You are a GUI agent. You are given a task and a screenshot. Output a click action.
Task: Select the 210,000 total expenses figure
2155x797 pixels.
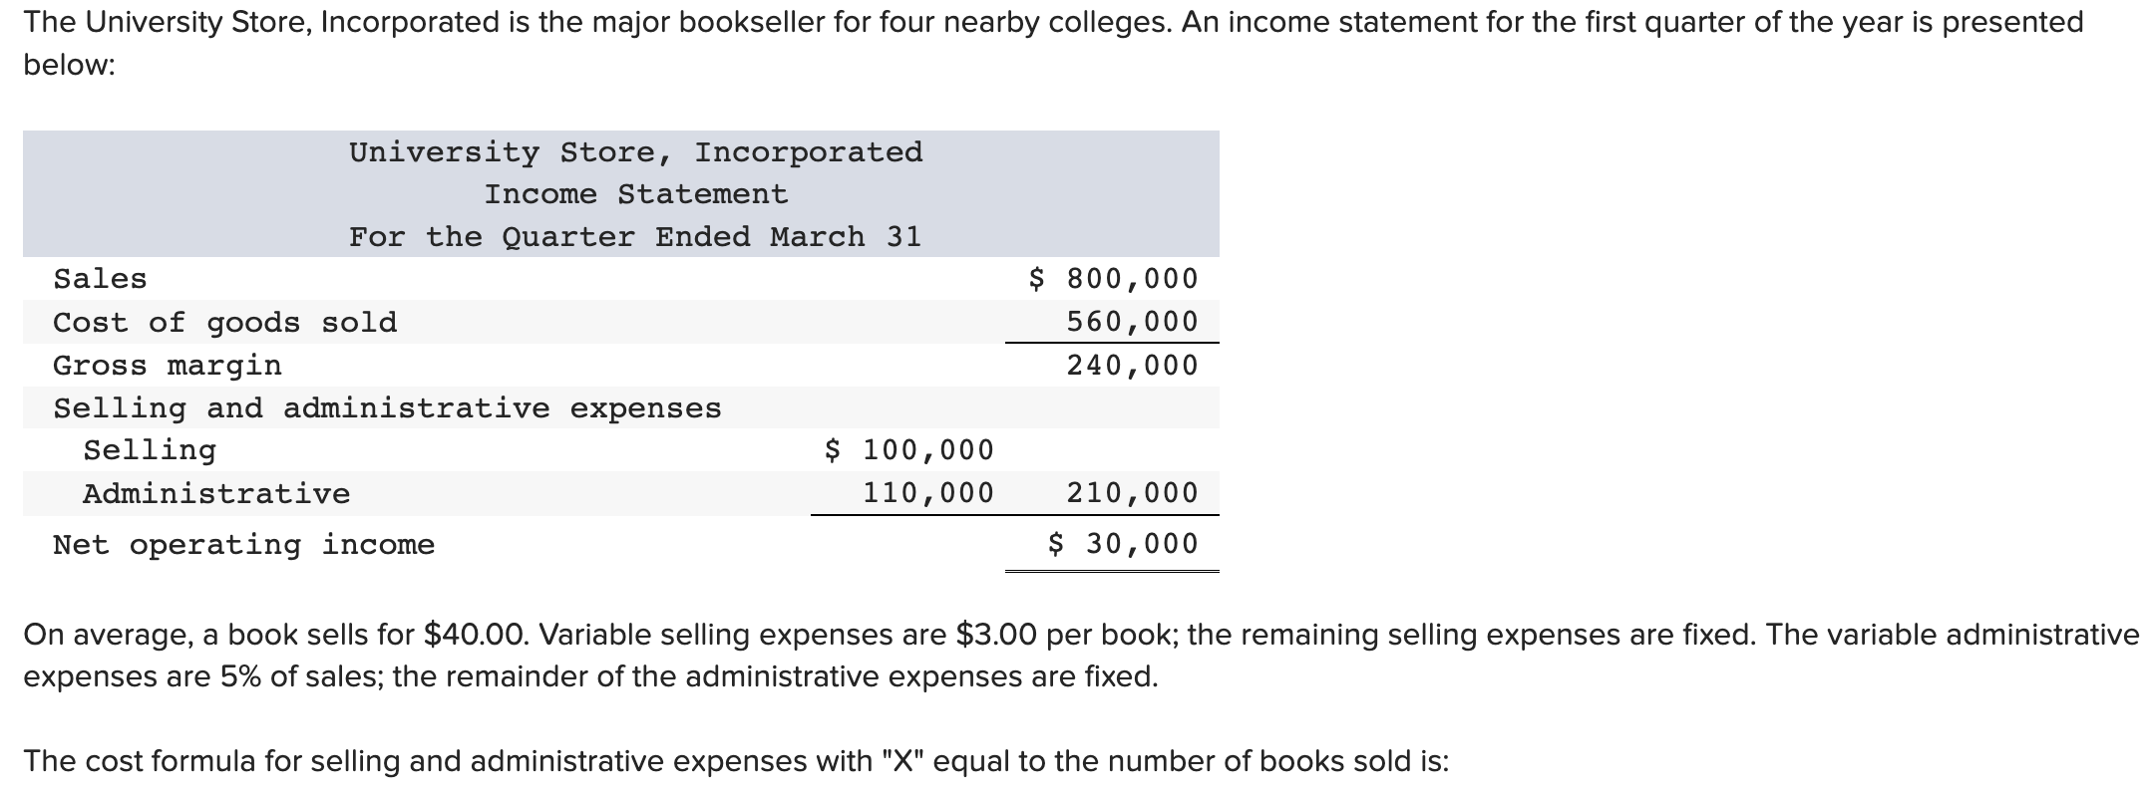coord(1132,493)
